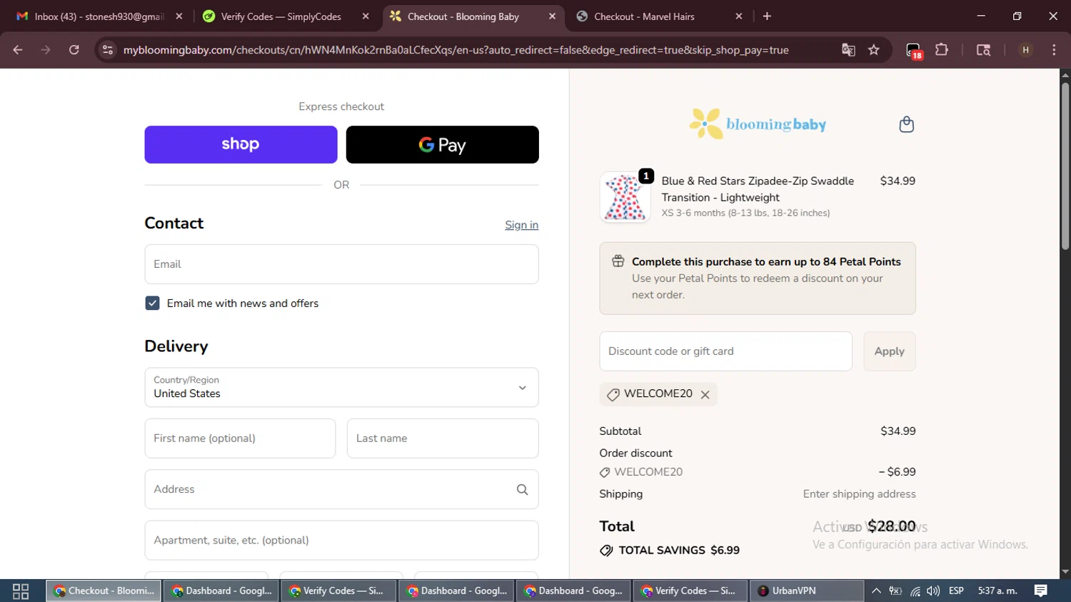Click the page vertical scrollbar
Viewport: 1071px width, 602px height.
click(1065, 167)
